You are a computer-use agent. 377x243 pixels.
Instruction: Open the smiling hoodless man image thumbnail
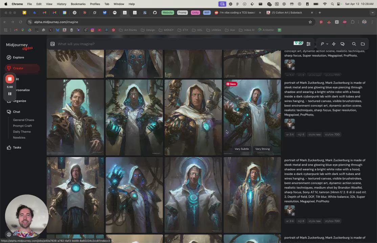(75, 117)
